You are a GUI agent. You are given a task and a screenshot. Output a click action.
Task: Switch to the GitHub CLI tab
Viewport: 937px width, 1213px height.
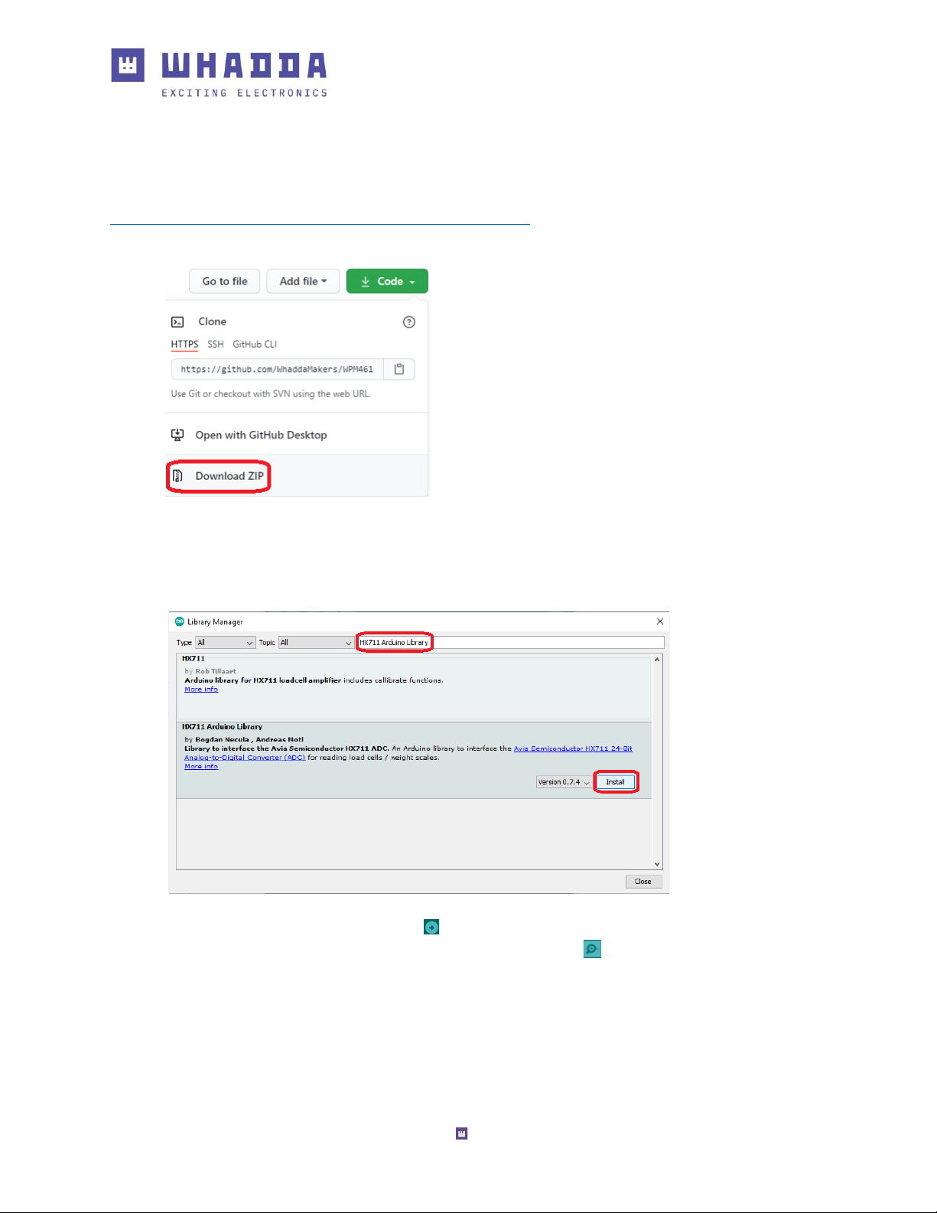pyautogui.click(x=255, y=344)
